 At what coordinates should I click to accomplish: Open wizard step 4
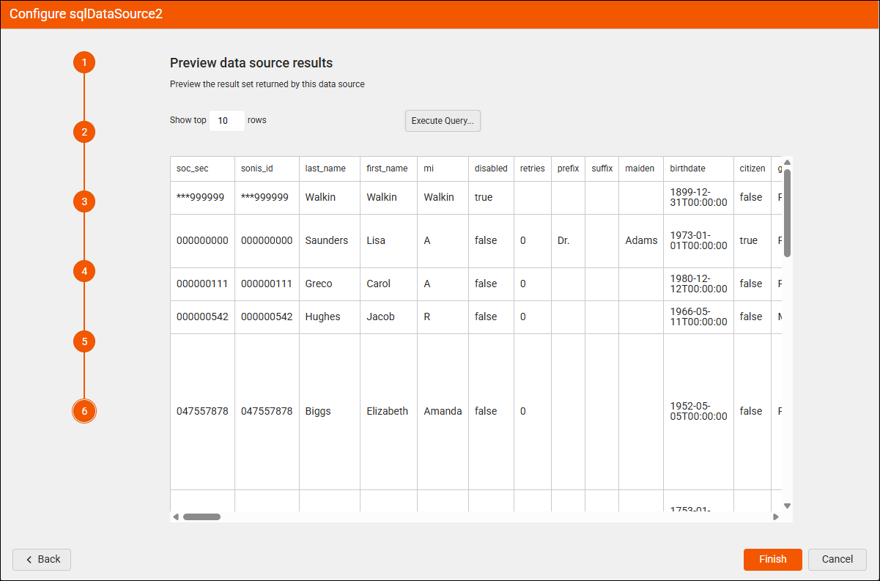(x=84, y=271)
